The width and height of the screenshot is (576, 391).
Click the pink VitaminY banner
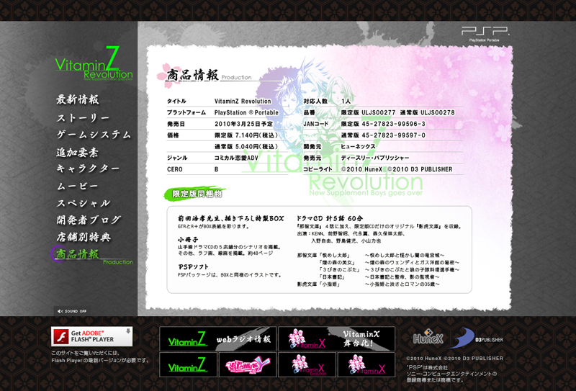(x=248, y=364)
